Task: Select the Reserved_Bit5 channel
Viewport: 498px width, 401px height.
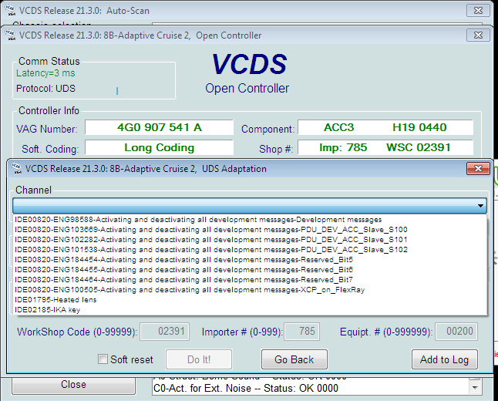Action: click(251, 260)
